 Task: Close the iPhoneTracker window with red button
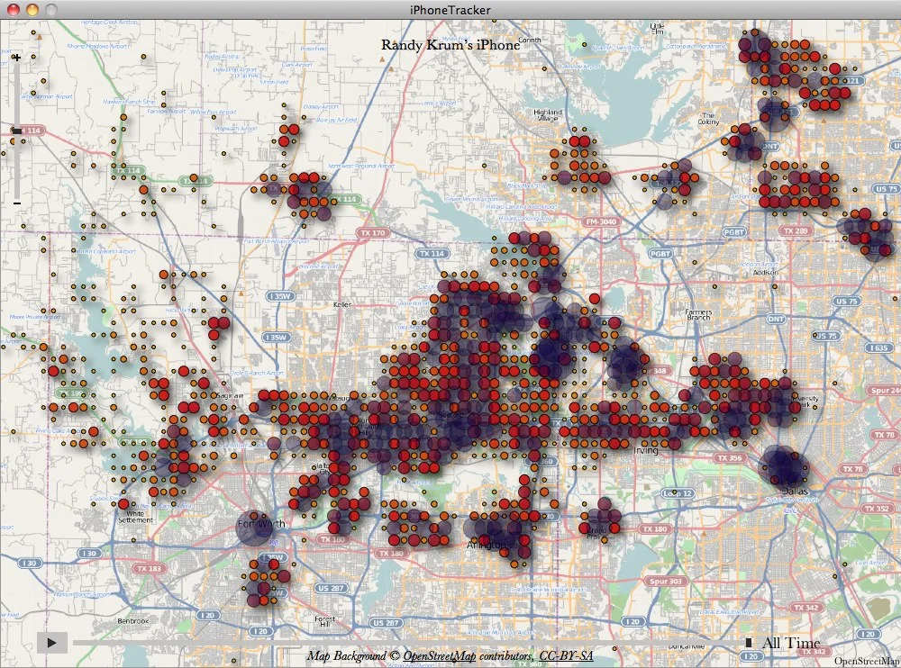[x=13, y=9]
